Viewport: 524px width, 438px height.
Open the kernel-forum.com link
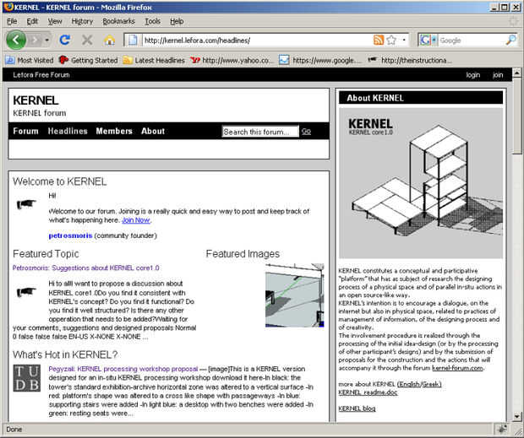(457, 368)
